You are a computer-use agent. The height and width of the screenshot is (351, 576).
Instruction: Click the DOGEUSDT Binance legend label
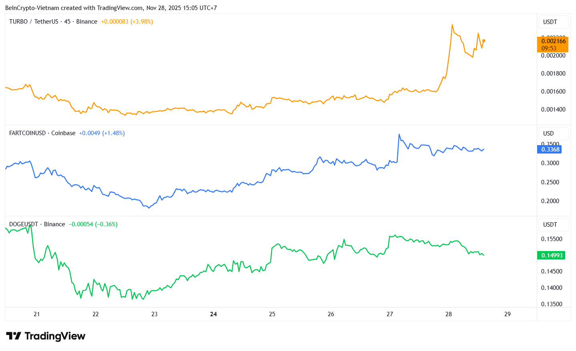(37, 224)
